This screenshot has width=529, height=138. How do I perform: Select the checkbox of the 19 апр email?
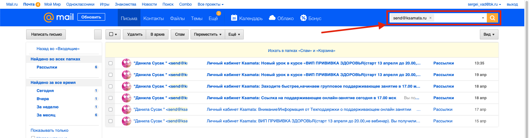coord(111,75)
